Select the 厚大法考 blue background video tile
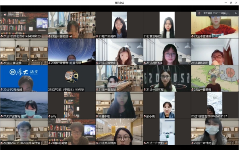 coord(24,78)
